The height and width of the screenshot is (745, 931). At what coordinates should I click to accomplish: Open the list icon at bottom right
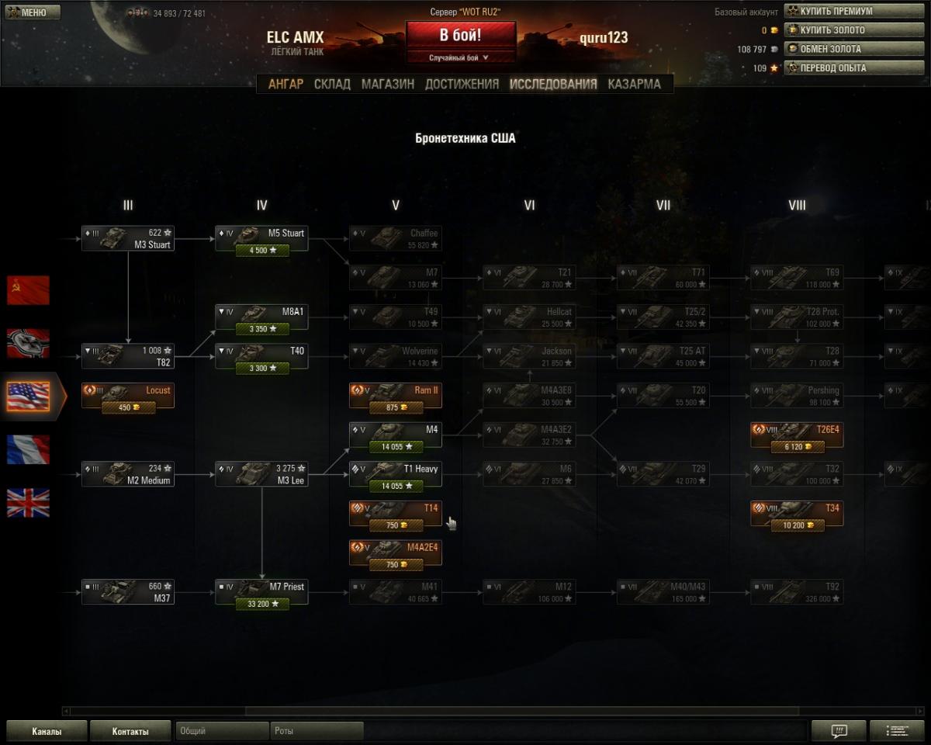coord(897,730)
